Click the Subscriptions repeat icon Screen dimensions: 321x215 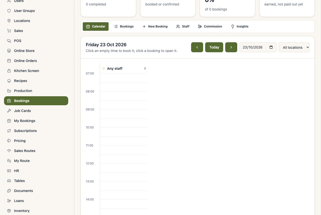coord(9,131)
